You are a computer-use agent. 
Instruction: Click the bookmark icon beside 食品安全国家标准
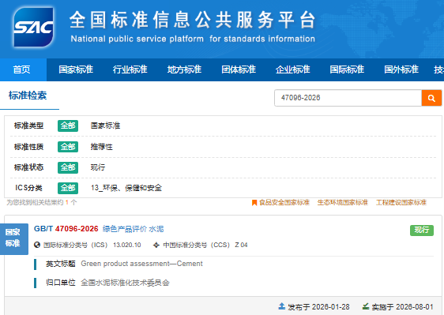[x=254, y=203]
